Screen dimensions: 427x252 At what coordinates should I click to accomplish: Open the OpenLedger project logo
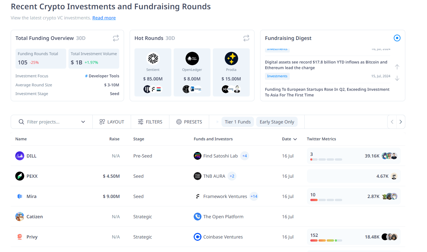pos(192,58)
